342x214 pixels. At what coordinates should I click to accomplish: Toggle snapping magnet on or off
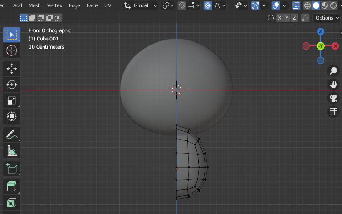tap(181, 5)
